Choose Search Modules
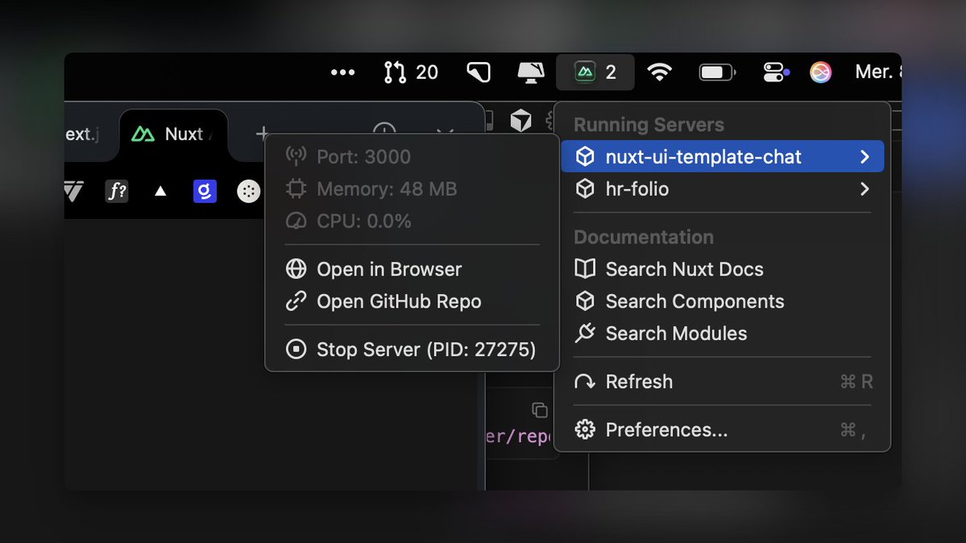The height and width of the screenshot is (543, 966). (722, 333)
